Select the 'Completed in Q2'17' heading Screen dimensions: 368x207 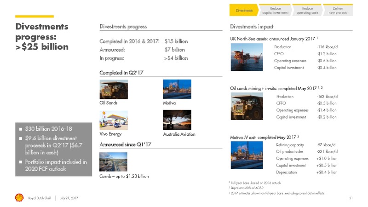click(x=121, y=73)
